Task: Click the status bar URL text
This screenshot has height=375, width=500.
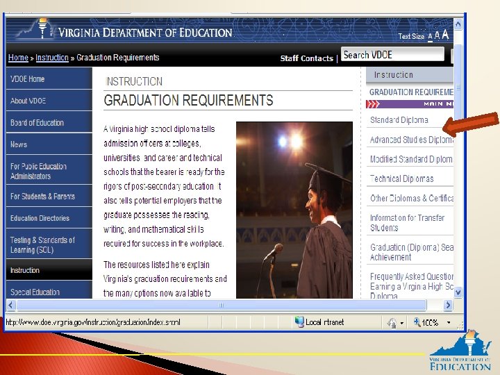Action: (x=93, y=322)
